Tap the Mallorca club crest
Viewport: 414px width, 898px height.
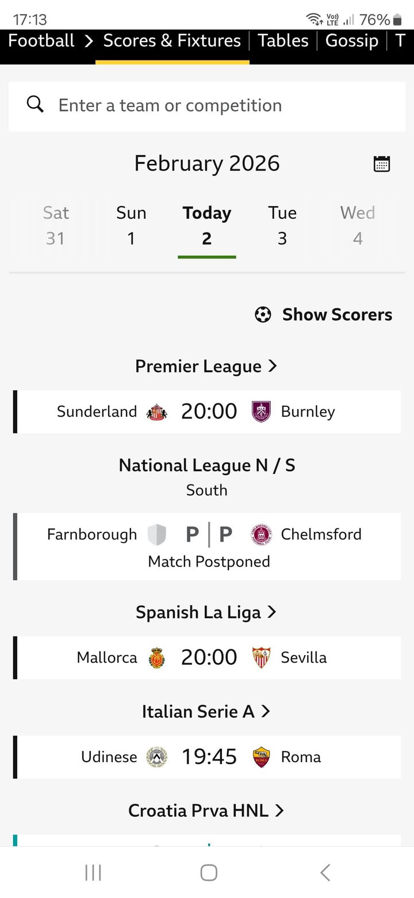156,657
